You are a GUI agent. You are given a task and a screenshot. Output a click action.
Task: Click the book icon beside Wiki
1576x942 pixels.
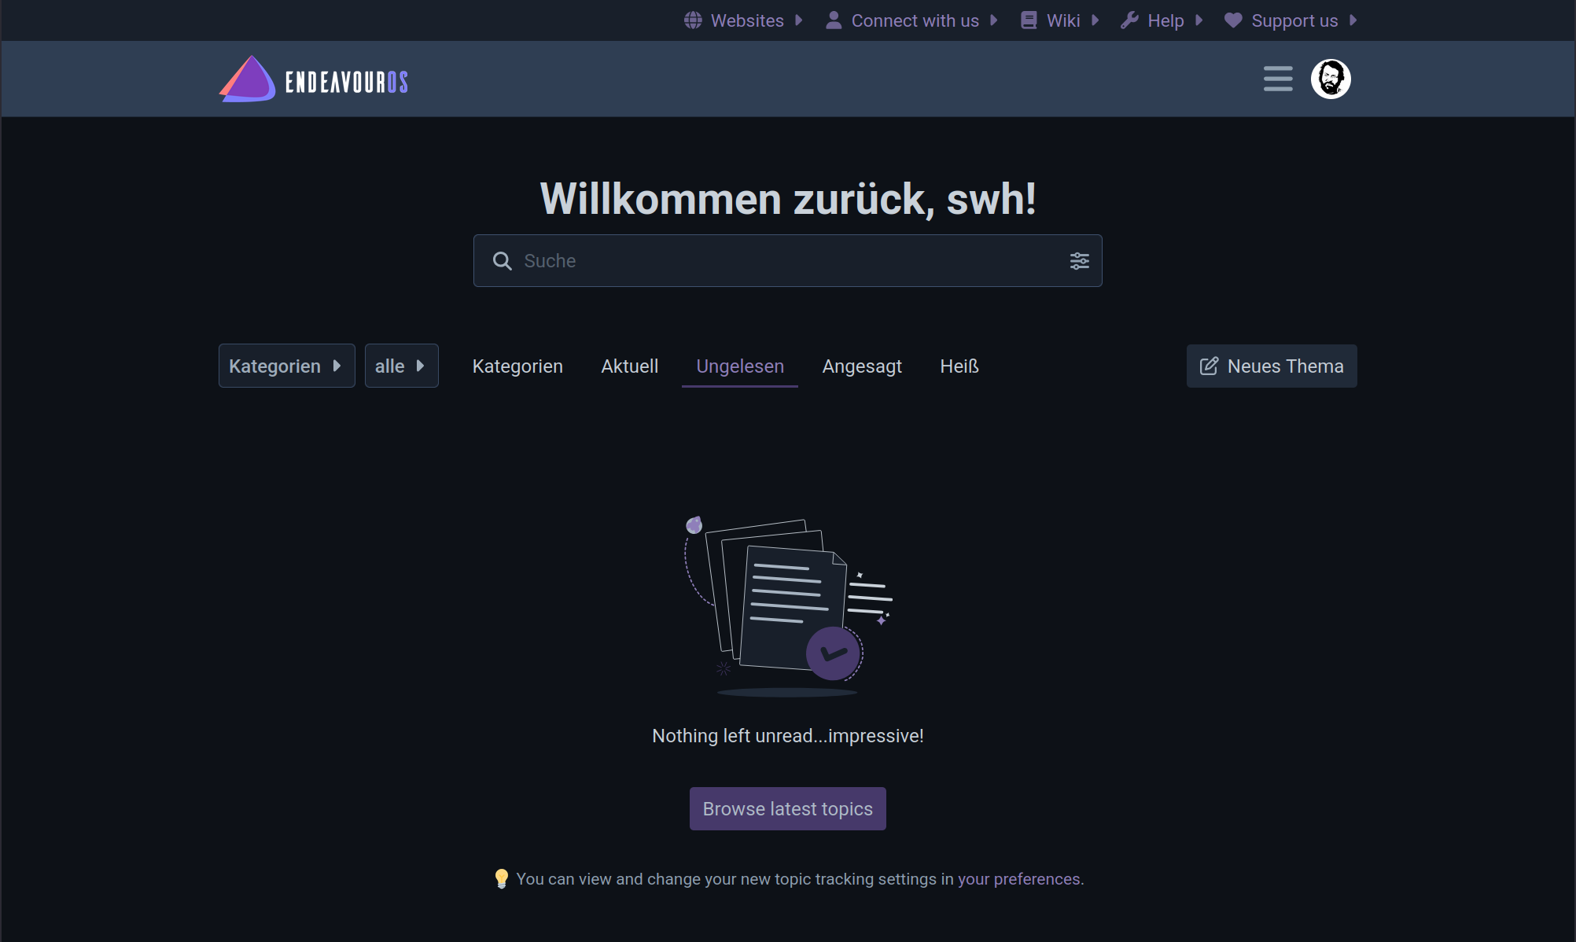pos(1028,20)
